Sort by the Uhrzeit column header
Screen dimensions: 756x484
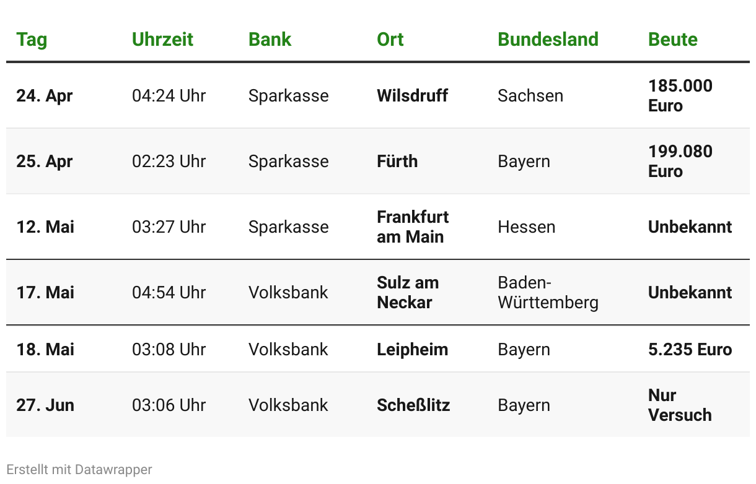pyautogui.click(x=162, y=40)
